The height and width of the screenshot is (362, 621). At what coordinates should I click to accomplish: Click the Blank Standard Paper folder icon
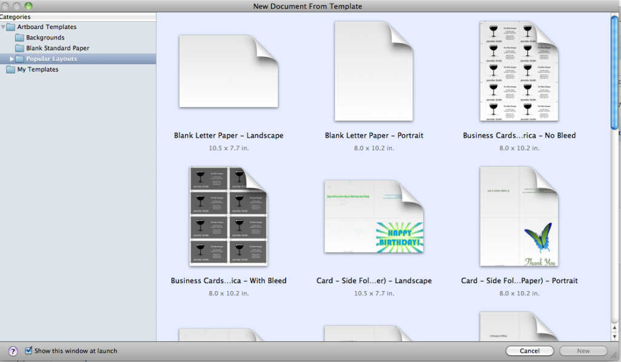tap(20, 49)
